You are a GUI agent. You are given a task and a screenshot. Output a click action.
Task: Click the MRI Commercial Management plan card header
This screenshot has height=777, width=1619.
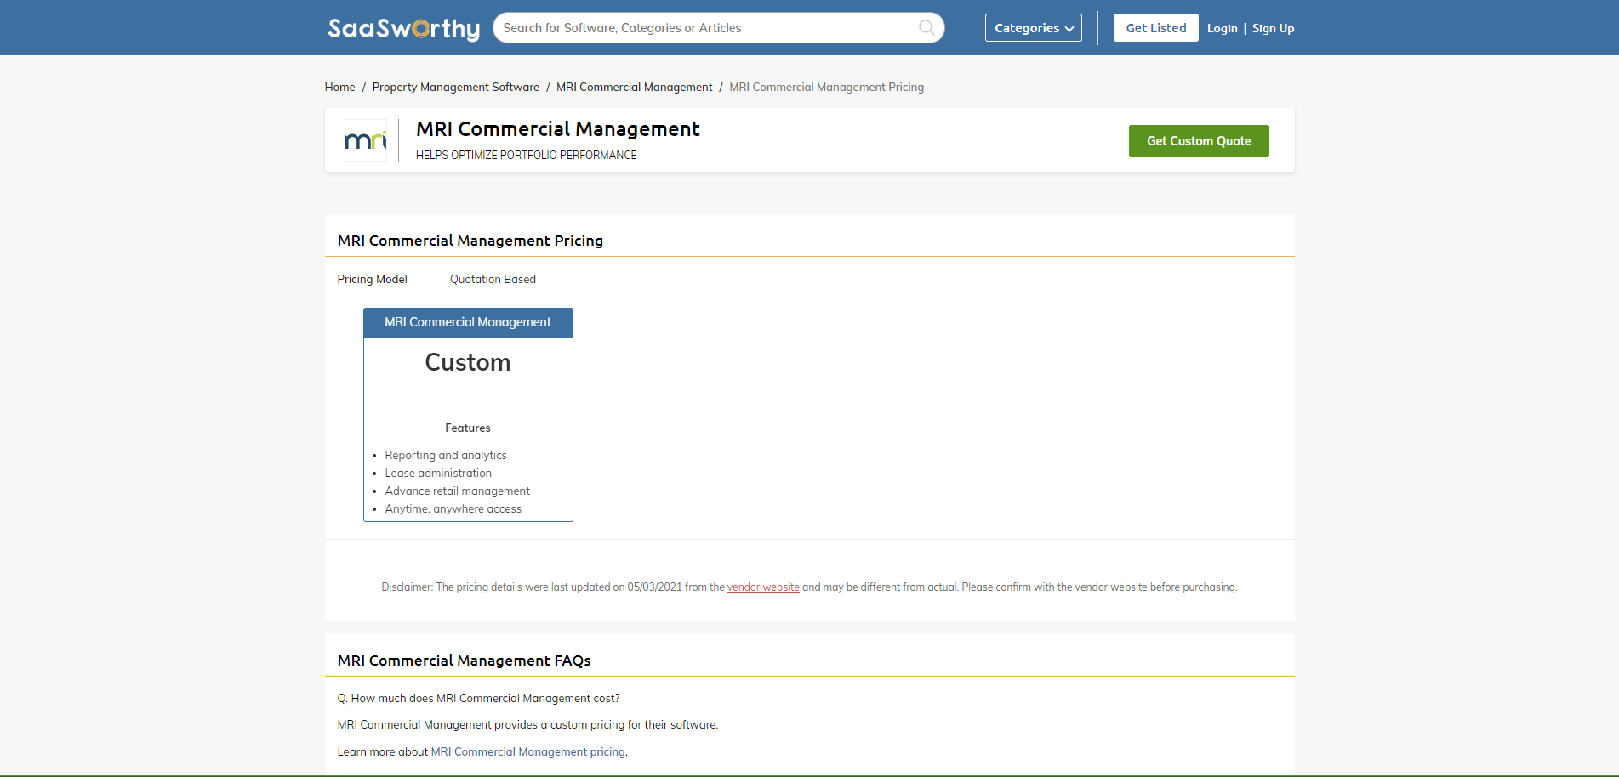pyautogui.click(x=468, y=322)
